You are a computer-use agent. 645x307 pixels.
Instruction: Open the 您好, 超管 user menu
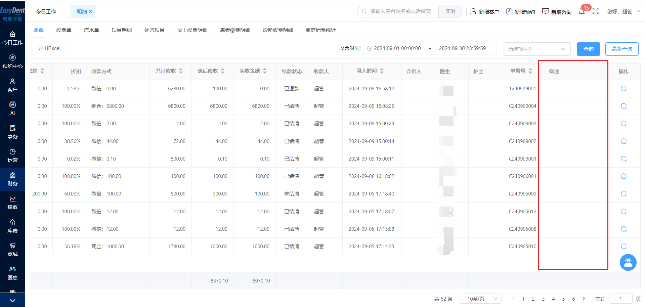623,11
